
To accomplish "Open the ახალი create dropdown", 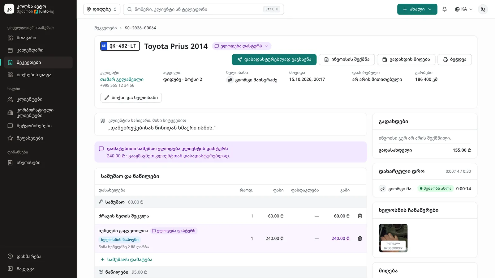I will tap(417, 9).
